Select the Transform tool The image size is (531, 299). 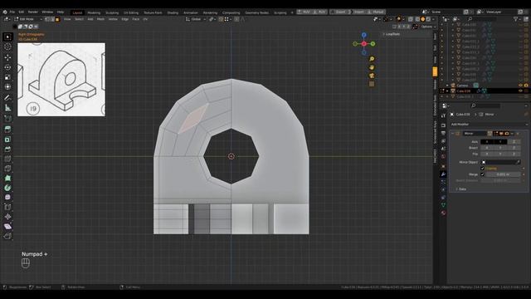pos(7,86)
